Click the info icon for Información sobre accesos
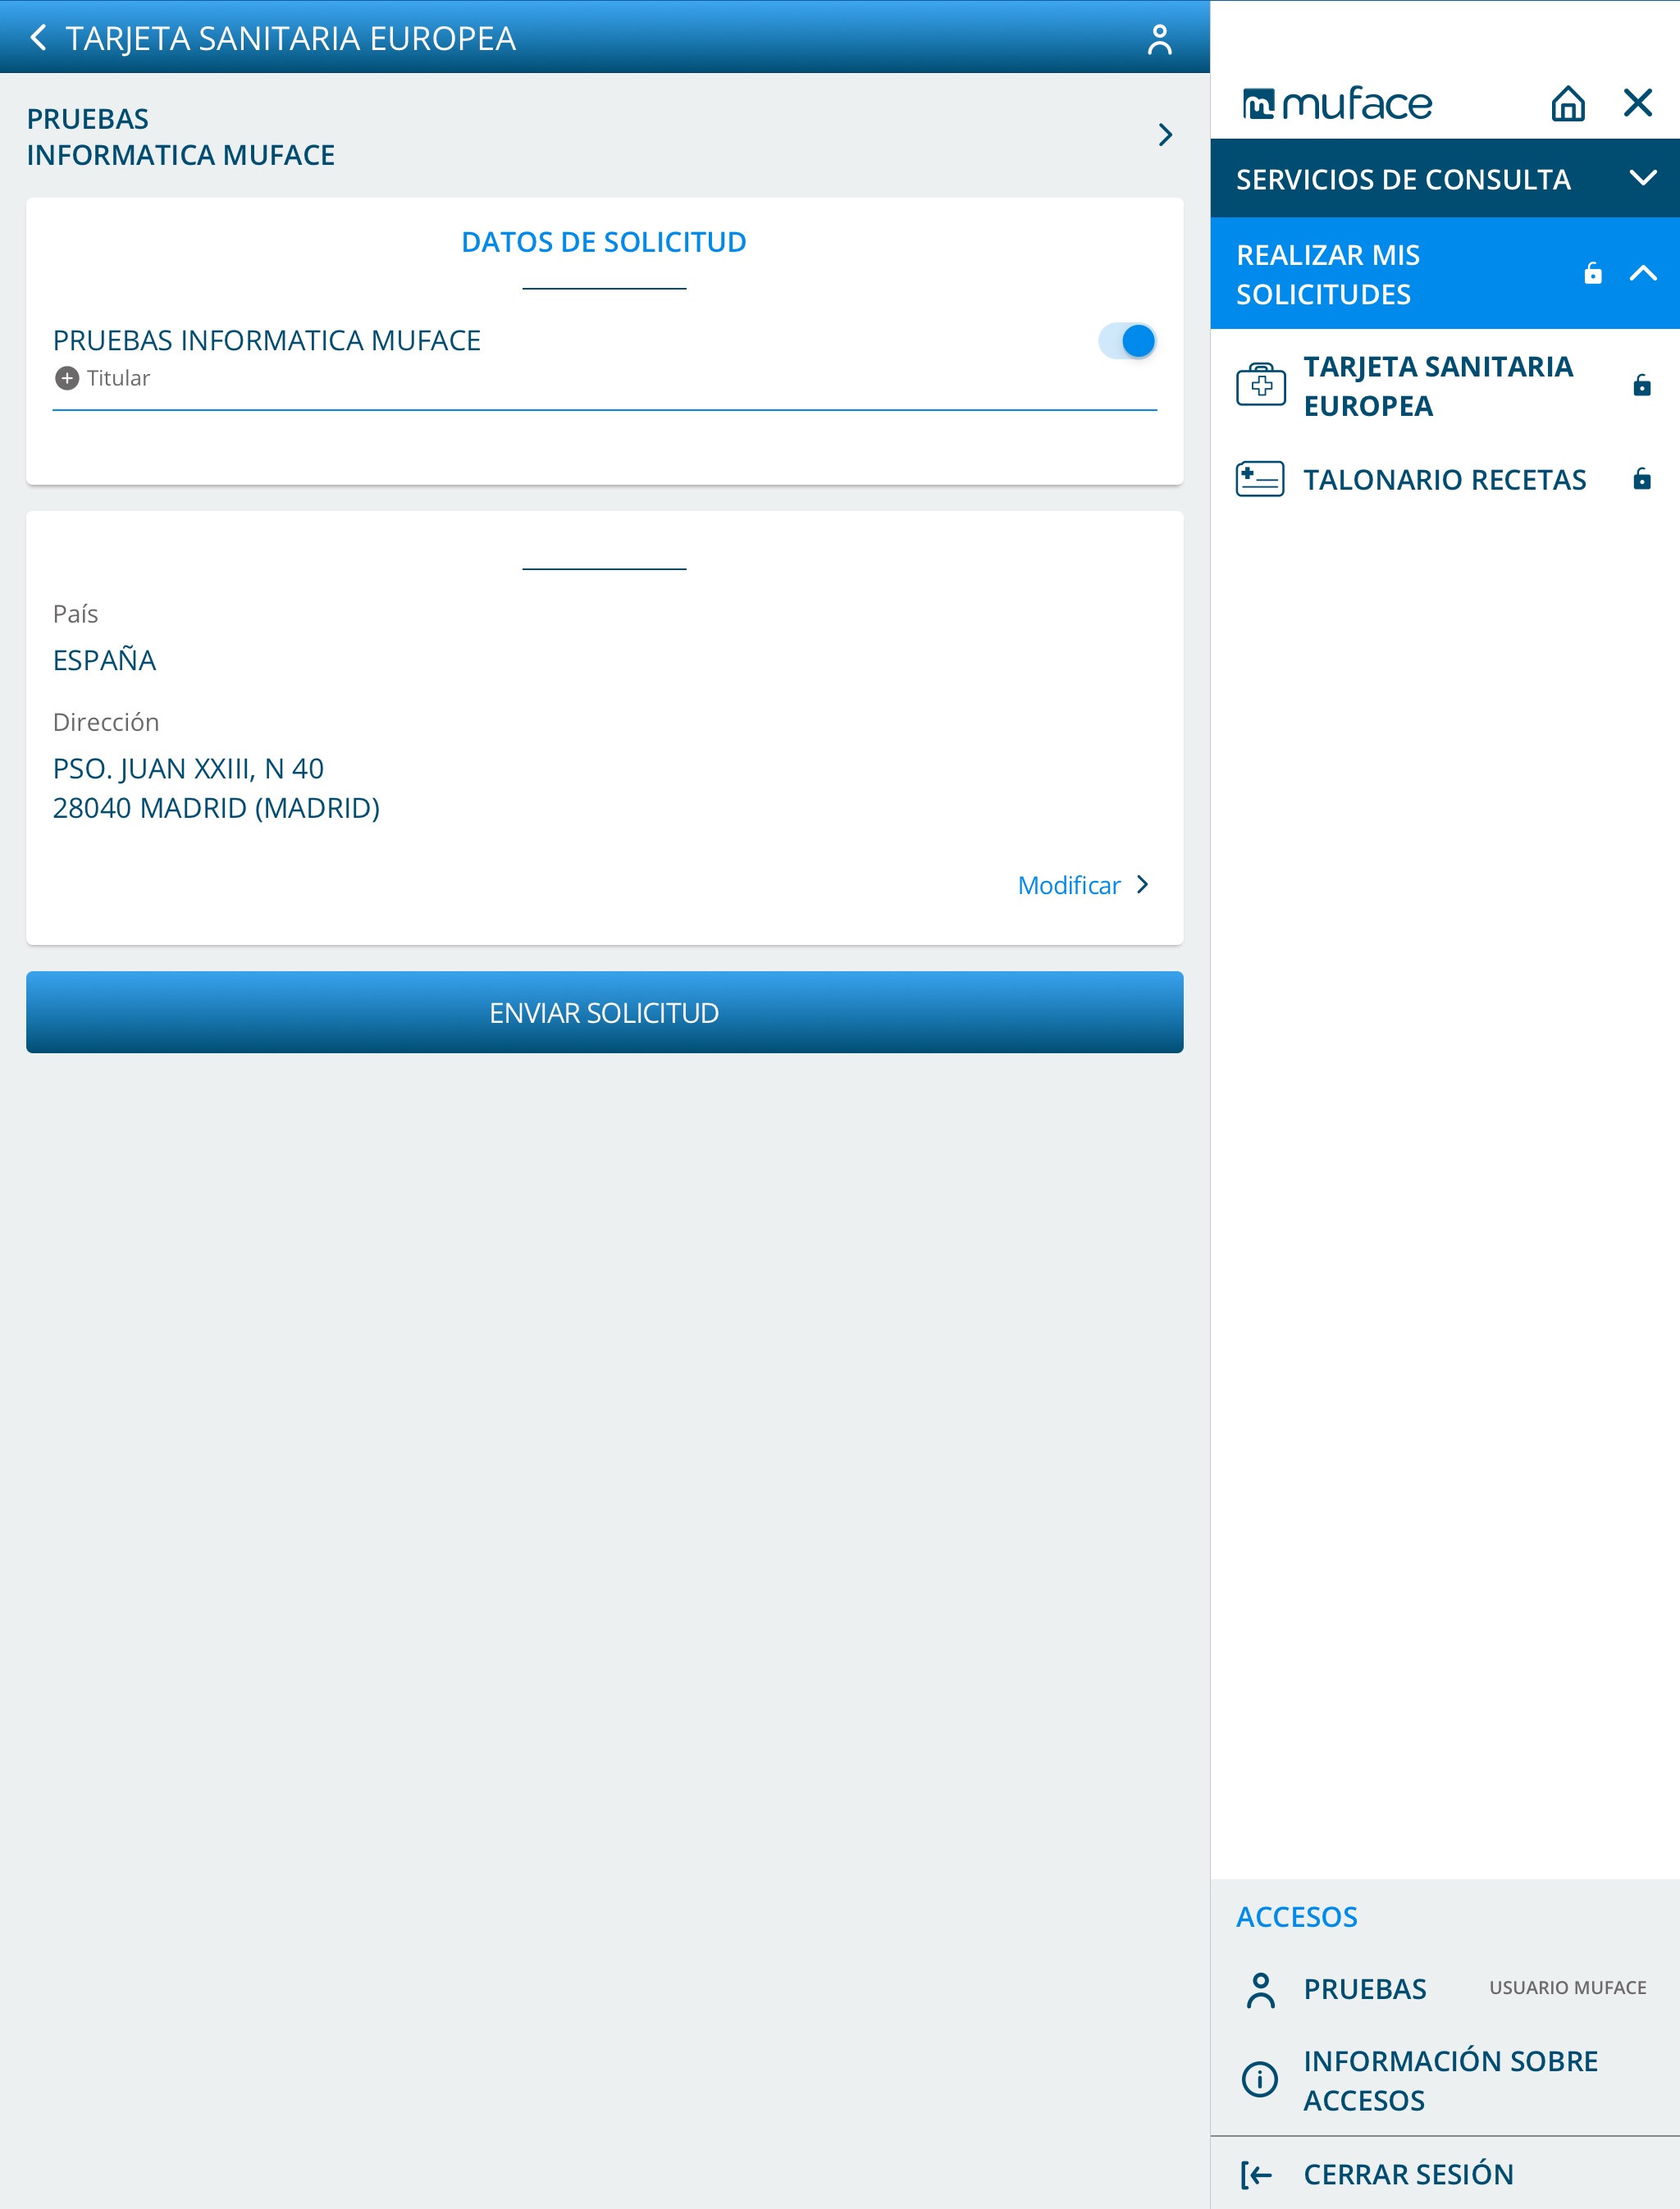The width and height of the screenshot is (1680, 2209). pos(1259,2079)
